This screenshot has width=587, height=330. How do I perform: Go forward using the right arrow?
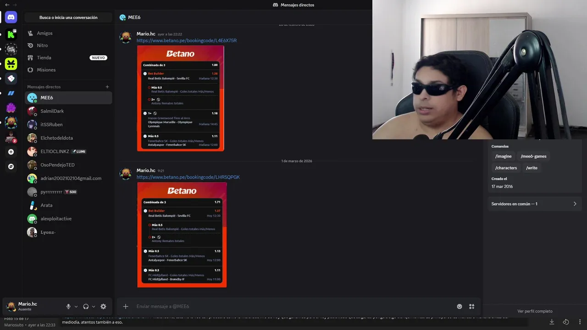coord(15,5)
